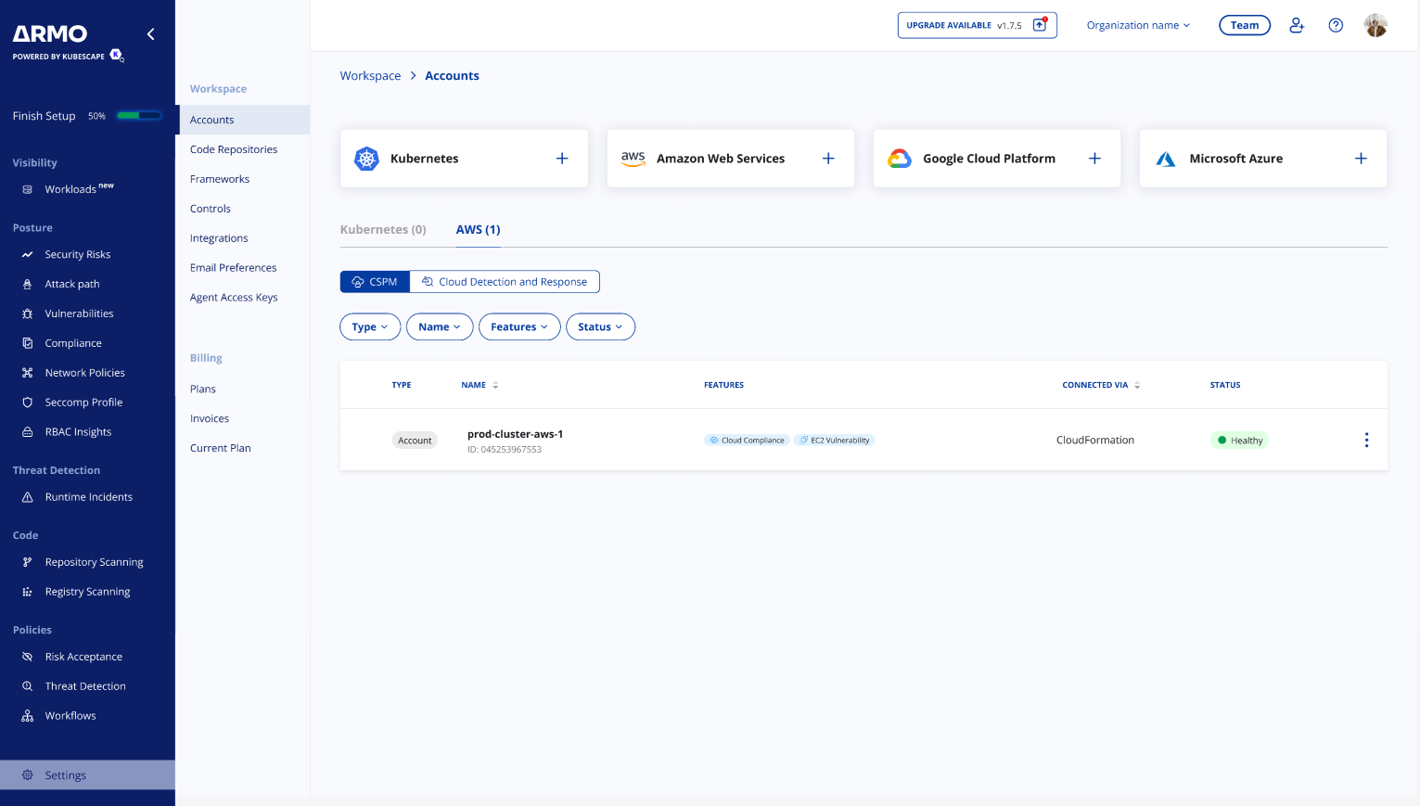Open the user profile avatar
1420x806 pixels.
pos(1375,26)
